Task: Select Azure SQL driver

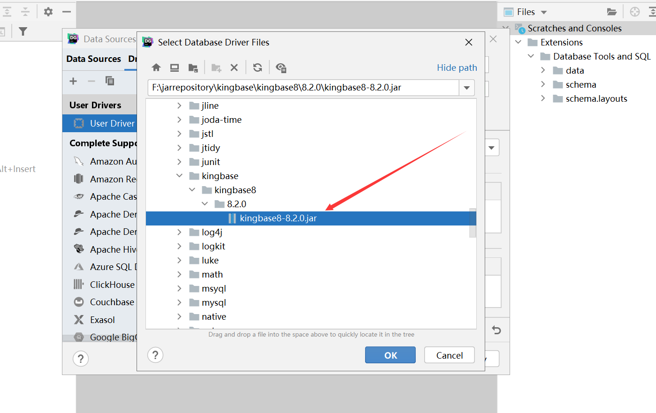Action: (x=99, y=267)
